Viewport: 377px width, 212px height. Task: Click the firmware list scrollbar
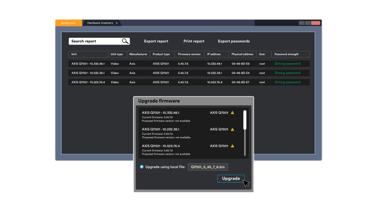[x=245, y=120]
